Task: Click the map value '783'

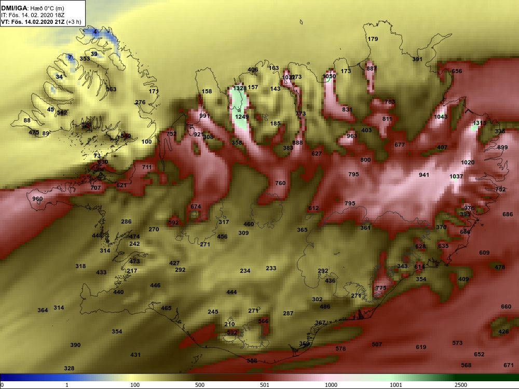Action: coord(390,102)
